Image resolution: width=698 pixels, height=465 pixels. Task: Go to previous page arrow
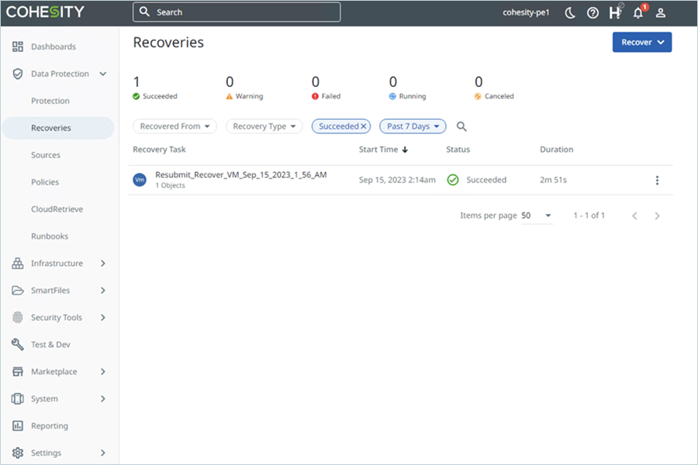(634, 216)
